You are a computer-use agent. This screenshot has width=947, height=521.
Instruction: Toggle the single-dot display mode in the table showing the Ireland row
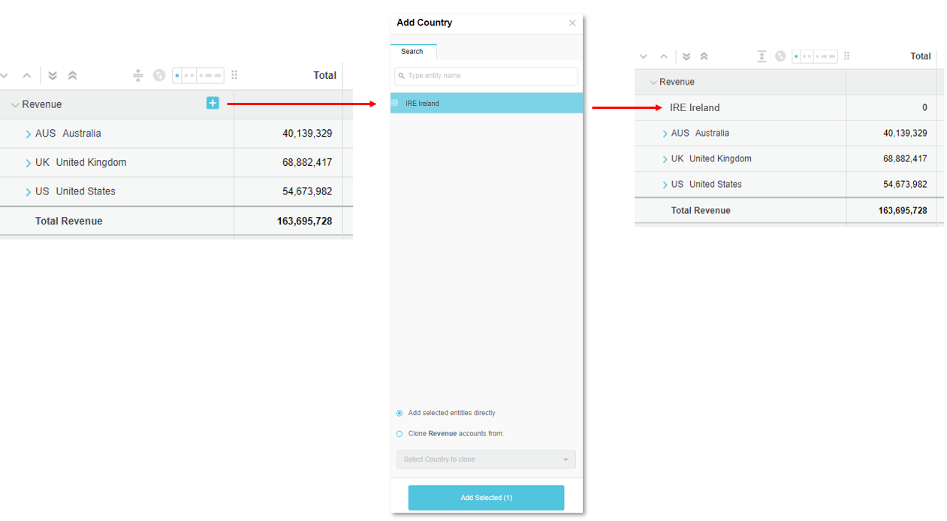[x=798, y=56]
